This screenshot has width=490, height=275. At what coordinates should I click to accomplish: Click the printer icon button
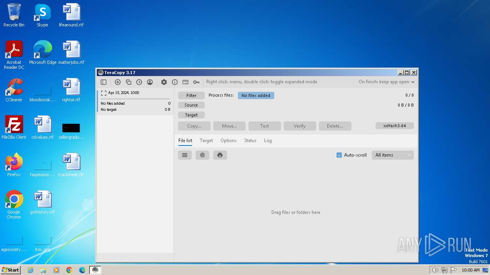click(x=220, y=155)
